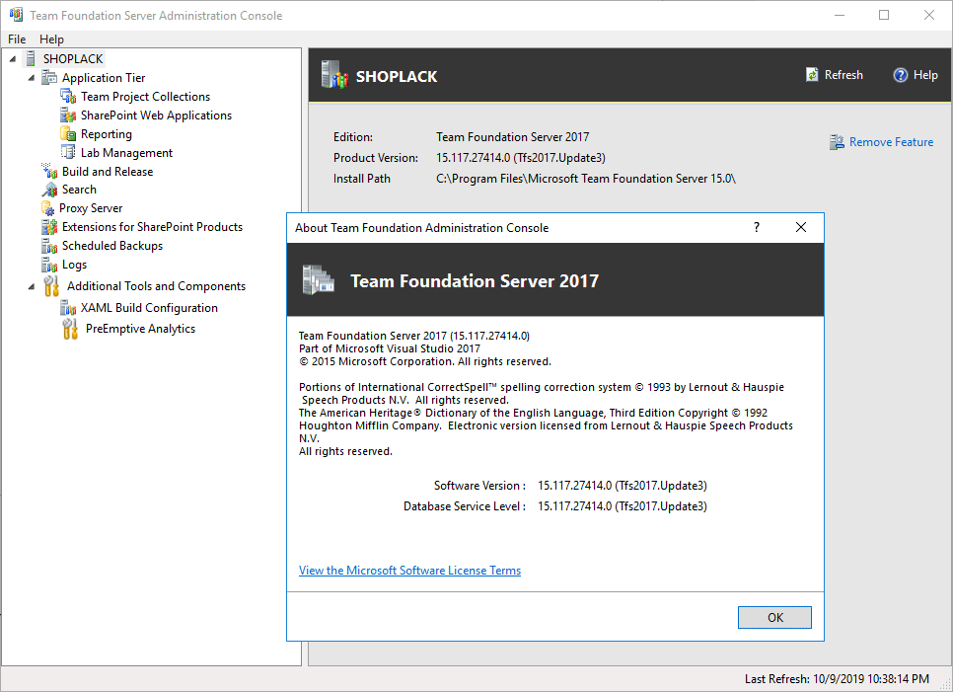Select the Scheduled Backups tree item

coord(112,246)
